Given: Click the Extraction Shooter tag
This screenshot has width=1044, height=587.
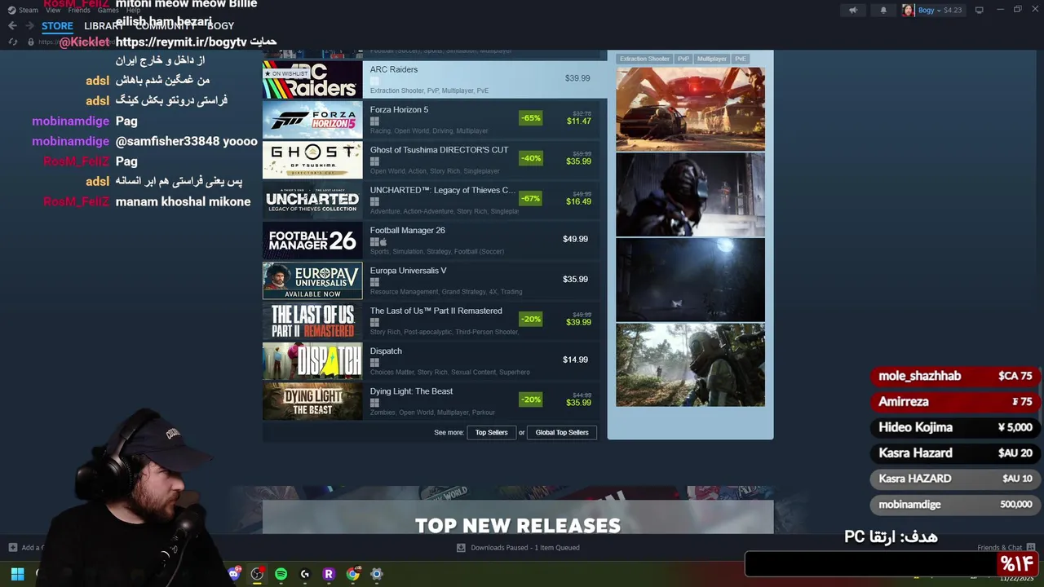Looking at the screenshot, I should [644, 59].
